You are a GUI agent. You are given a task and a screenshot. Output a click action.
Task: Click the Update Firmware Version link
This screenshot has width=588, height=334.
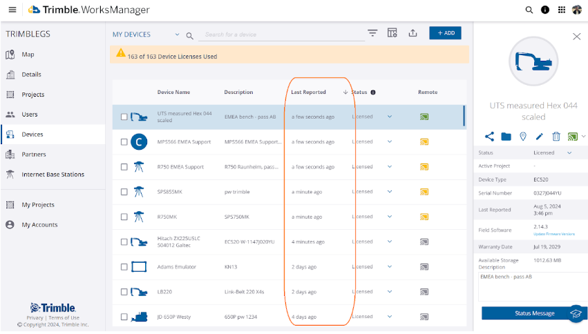[x=553, y=234]
